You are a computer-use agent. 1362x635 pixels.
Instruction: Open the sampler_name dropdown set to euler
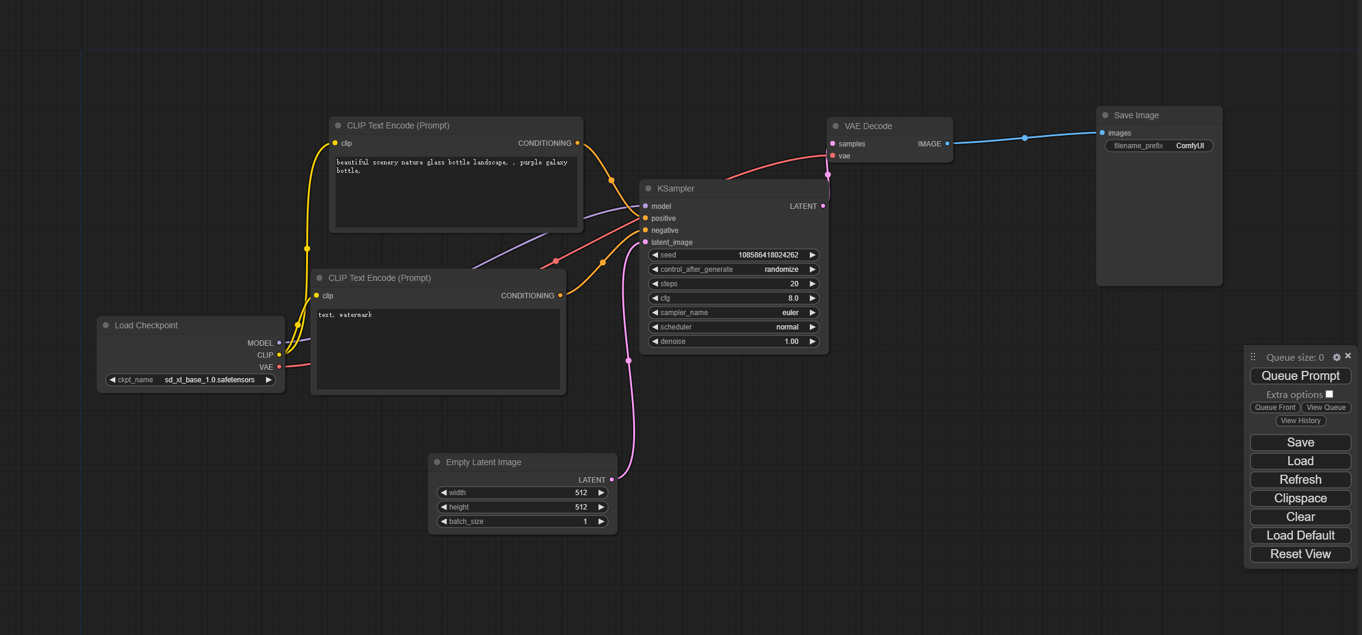point(734,313)
